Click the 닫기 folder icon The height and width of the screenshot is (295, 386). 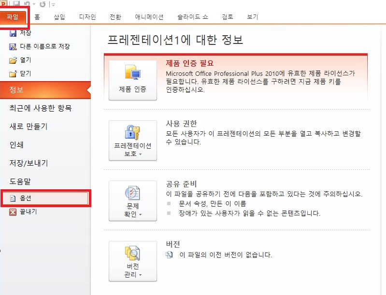(x=13, y=74)
